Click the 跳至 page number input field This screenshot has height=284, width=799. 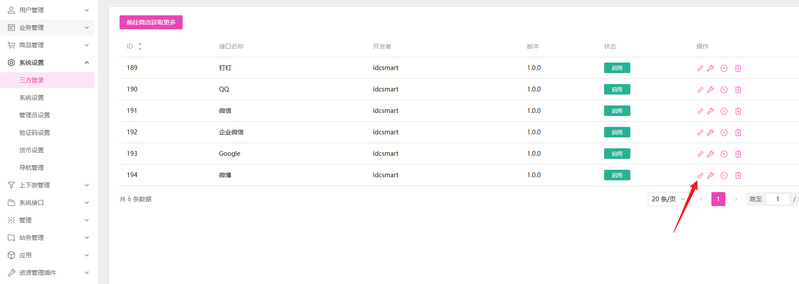(x=778, y=199)
